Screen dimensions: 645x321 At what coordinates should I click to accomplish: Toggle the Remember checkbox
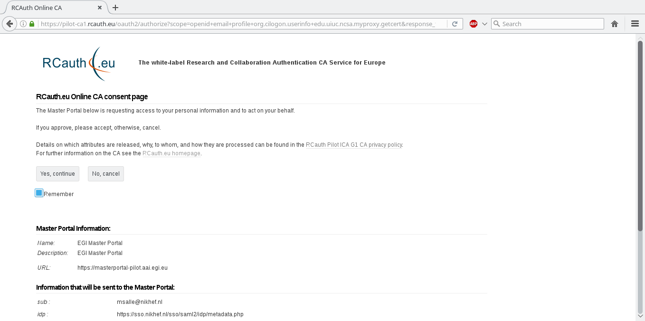(39, 193)
